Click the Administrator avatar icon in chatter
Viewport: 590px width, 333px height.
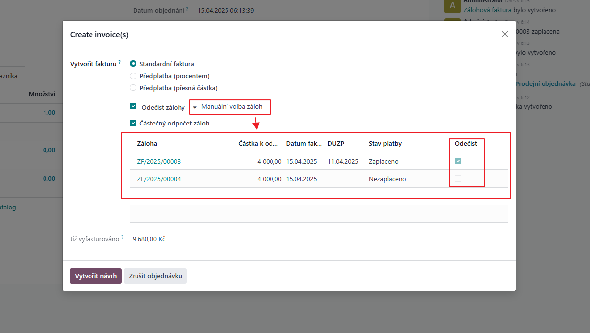(x=452, y=6)
